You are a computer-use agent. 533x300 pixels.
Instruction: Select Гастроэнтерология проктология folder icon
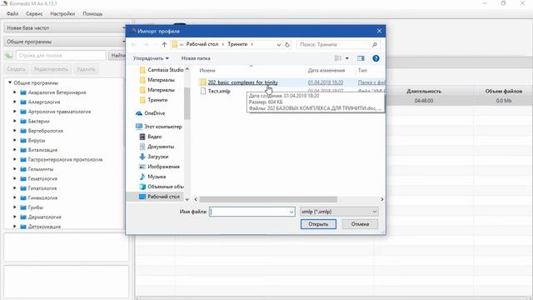point(23,159)
